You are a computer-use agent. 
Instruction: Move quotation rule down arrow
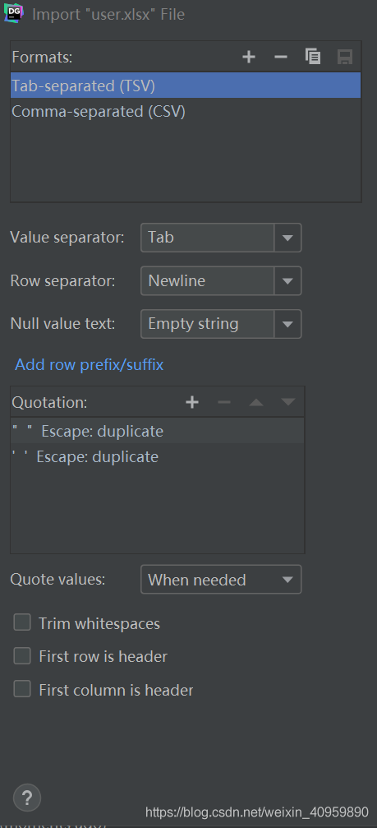point(288,402)
